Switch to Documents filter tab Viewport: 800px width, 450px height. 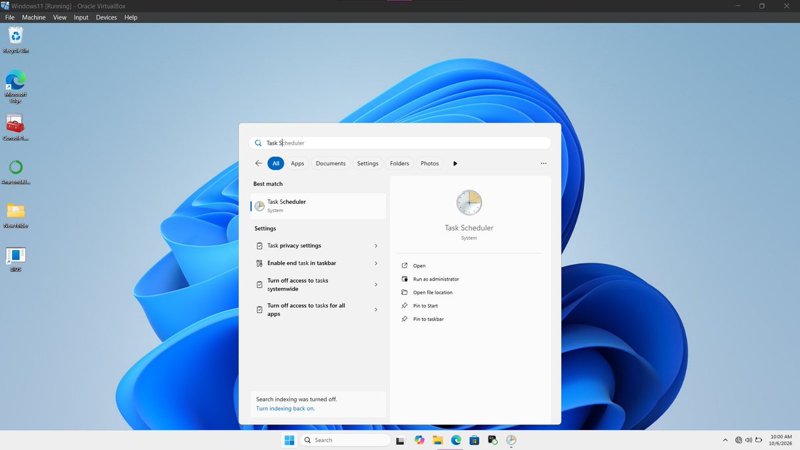coord(331,163)
